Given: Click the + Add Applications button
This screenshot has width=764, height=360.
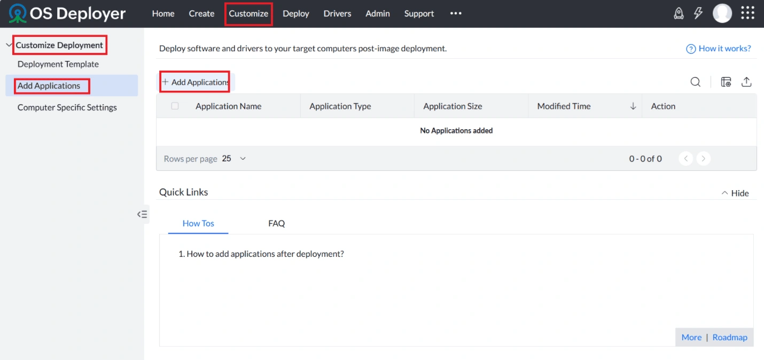Looking at the screenshot, I should pos(196,82).
